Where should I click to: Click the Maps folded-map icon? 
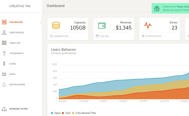click(4, 74)
